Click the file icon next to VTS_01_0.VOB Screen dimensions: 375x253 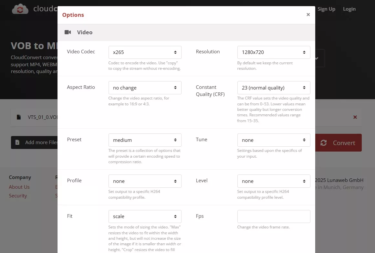coord(18,117)
